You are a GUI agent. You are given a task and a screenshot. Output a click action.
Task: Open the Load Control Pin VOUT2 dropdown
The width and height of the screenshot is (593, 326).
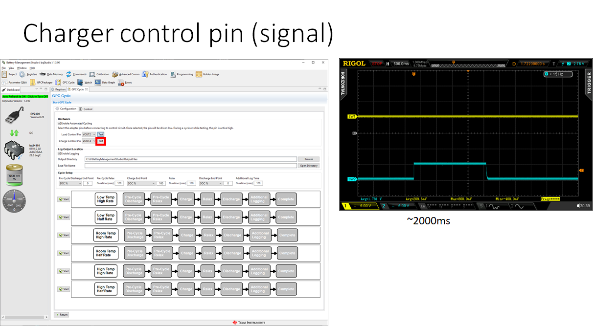click(x=89, y=134)
